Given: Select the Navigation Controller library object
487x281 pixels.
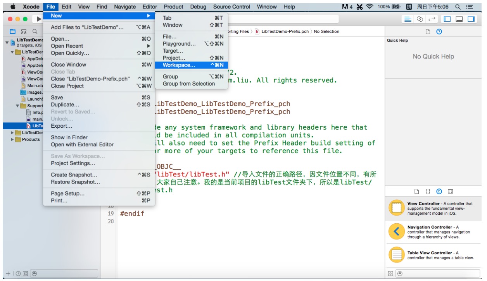Looking at the screenshot, I should 434,232.
